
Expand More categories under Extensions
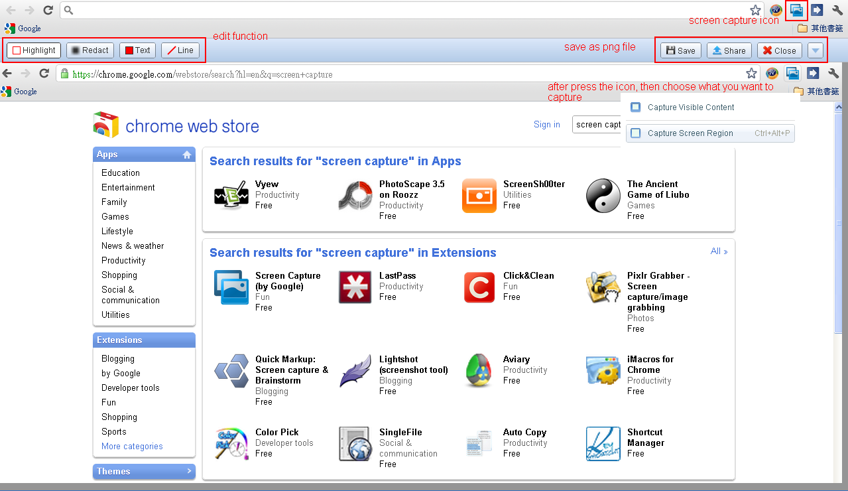point(132,447)
